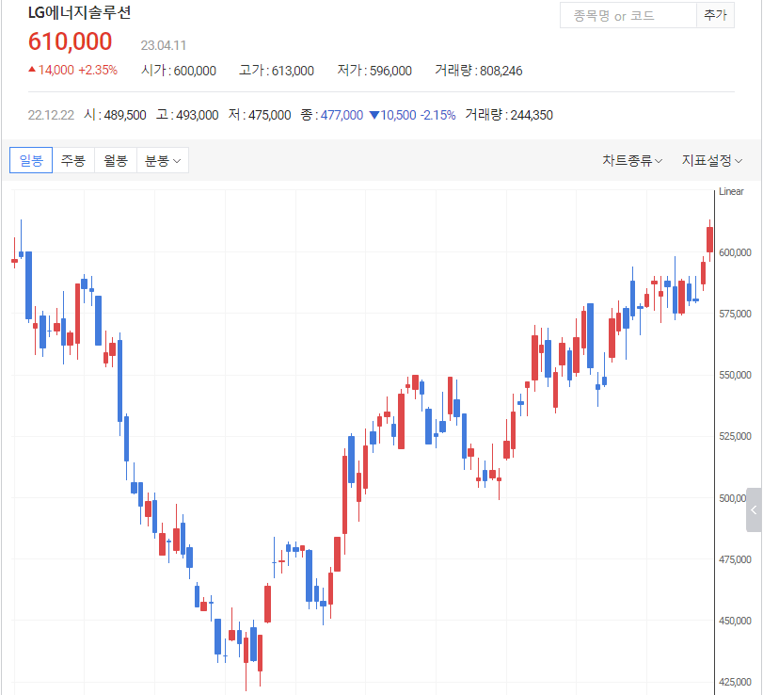Click the LG에너지솔루션 stock name

[x=79, y=12]
